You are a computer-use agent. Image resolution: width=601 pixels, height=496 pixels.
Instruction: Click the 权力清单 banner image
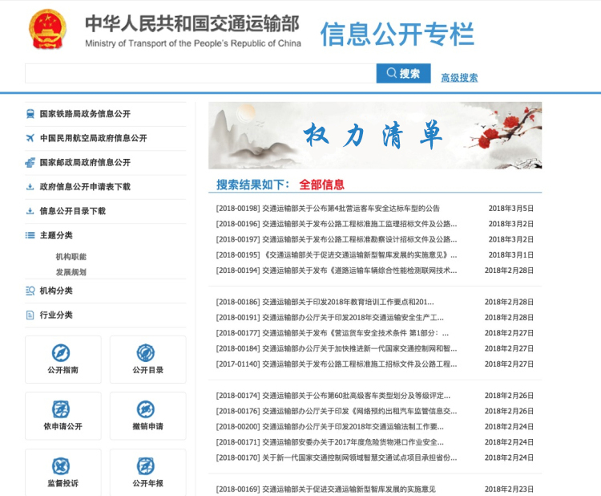tap(375, 135)
